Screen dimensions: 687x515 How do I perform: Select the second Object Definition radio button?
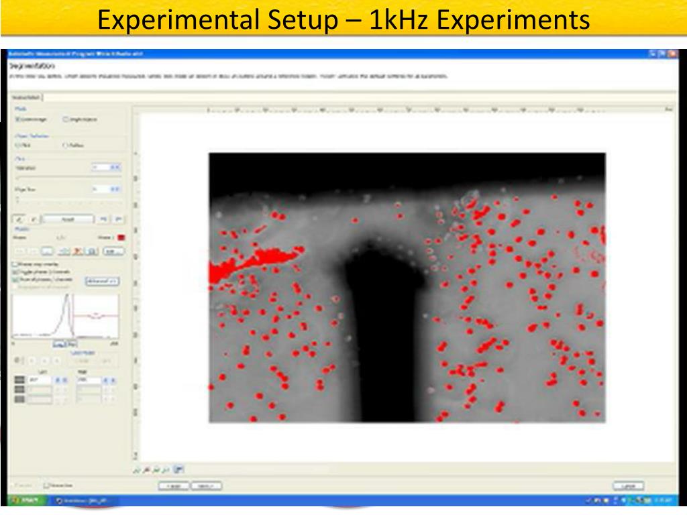[66, 145]
